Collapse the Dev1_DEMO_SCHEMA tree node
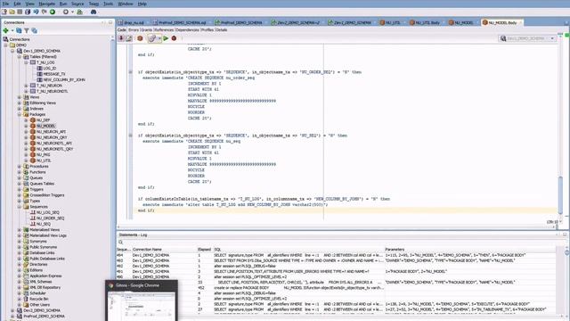The image size is (570, 321). (x=12, y=52)
